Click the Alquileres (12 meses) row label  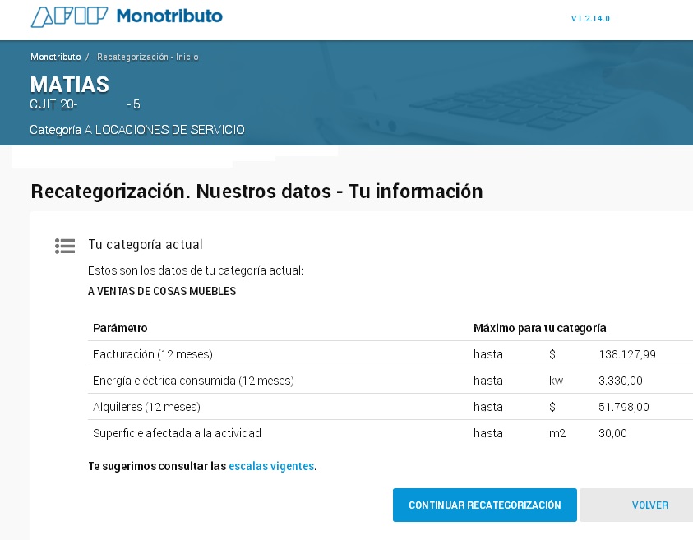coord(146,407)
